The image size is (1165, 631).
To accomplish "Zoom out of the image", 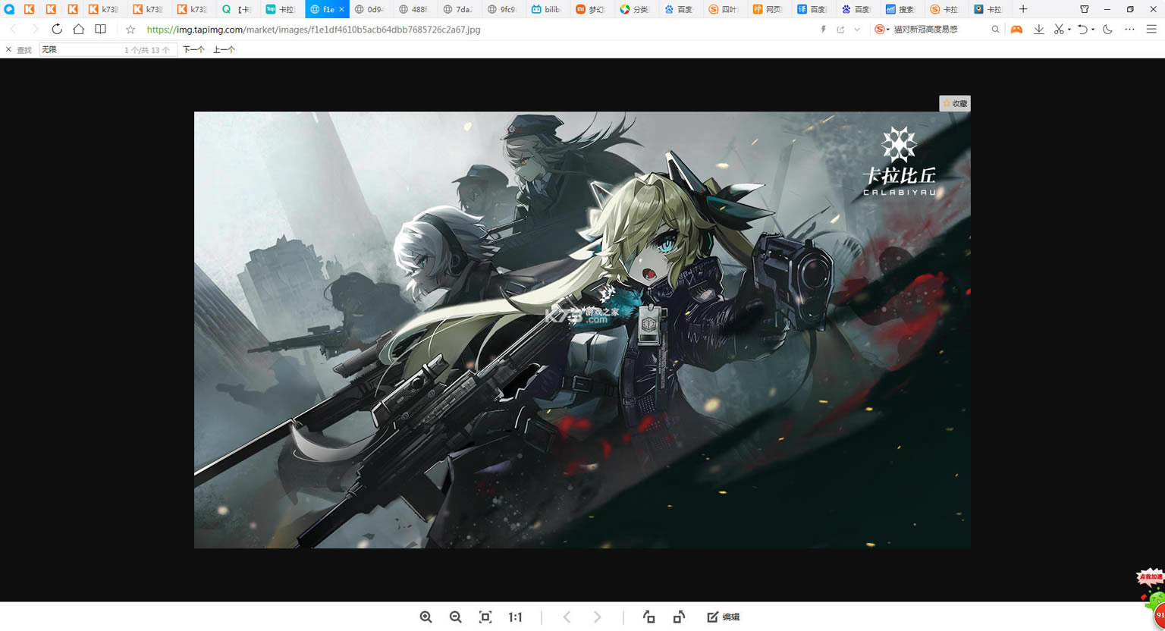I will point(455,617).
